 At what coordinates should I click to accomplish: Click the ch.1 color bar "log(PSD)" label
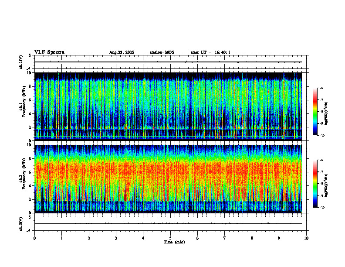pos(326,114)
